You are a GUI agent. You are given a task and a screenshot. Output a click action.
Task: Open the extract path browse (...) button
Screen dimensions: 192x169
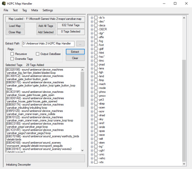(80, 44)
